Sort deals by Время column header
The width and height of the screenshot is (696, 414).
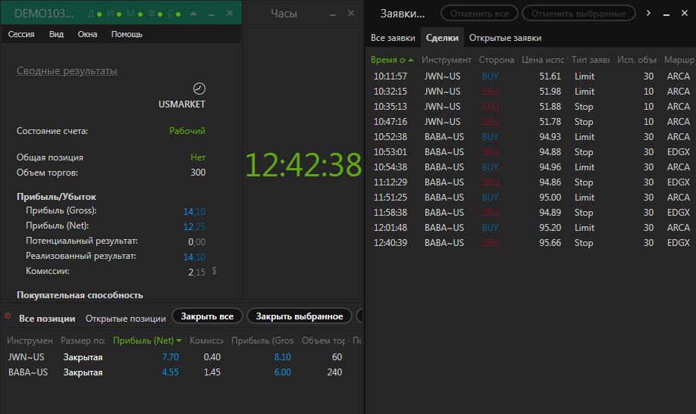[392, 59]
